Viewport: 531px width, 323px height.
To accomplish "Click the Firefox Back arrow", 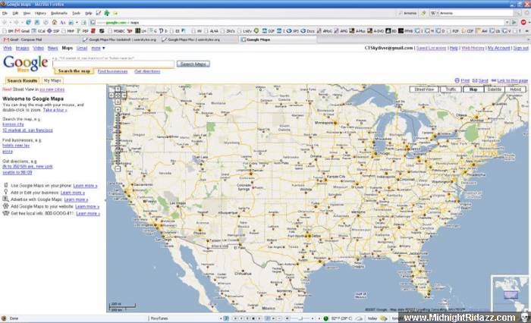I will point(4,22).
